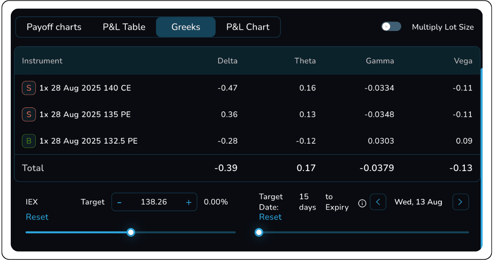Select the Greeks tab
Screen dimensions: 493x261
[x=186, y=27]
